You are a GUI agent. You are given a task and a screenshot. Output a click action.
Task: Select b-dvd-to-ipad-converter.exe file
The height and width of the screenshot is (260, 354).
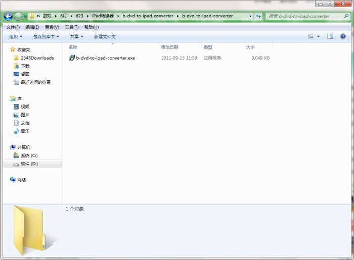pyautogui.click(x=105, y=58)
